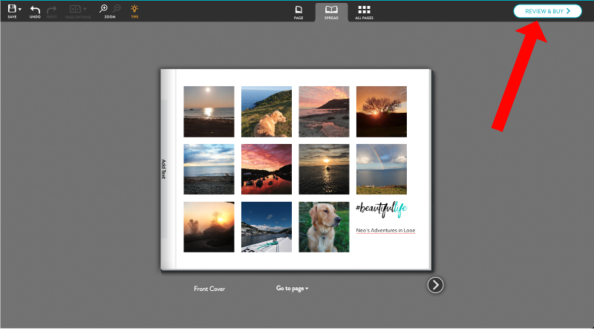Select the golden retriever portrait photo
This screenshot has height=334, width=594.
[324, 226]
